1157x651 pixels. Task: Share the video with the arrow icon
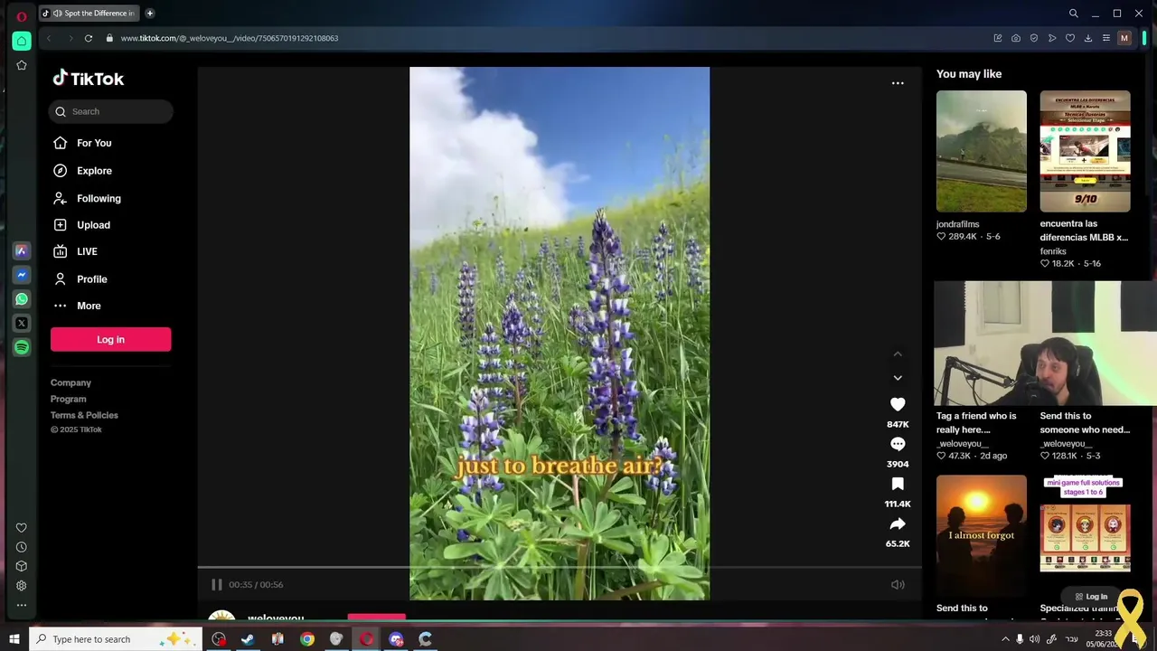[898, 524]
